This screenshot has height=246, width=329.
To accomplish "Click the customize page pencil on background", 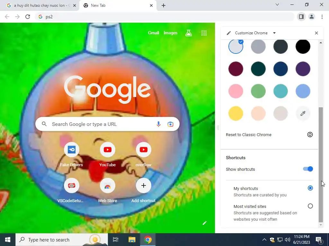I will [205, 223].
